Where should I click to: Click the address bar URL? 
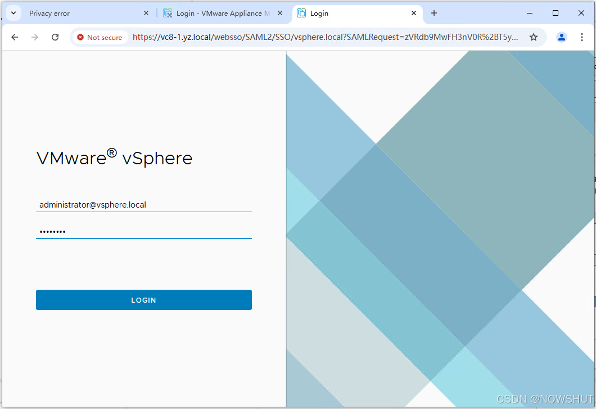326,37
